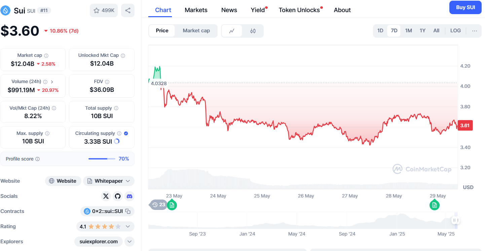The width and height of the screenshot is (485, 251).
Task: Open the suiexplorer.com link
Action: (x=98, y=242)
